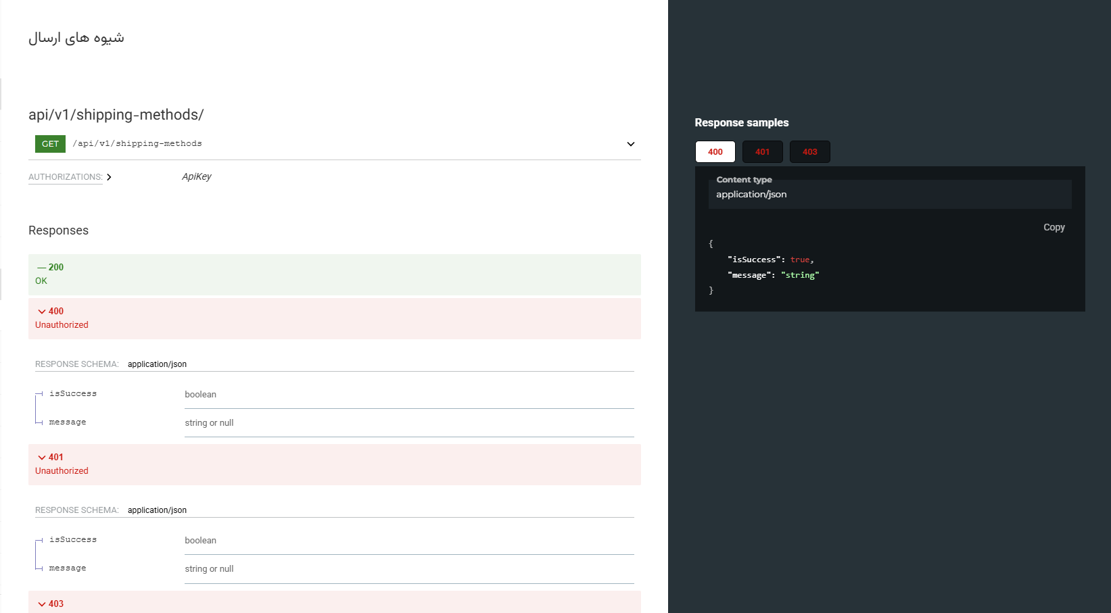This screenshot has width=1111, height=613.
Task: Switch to the 401 response sample tab
Action: (x=762, y=151)
